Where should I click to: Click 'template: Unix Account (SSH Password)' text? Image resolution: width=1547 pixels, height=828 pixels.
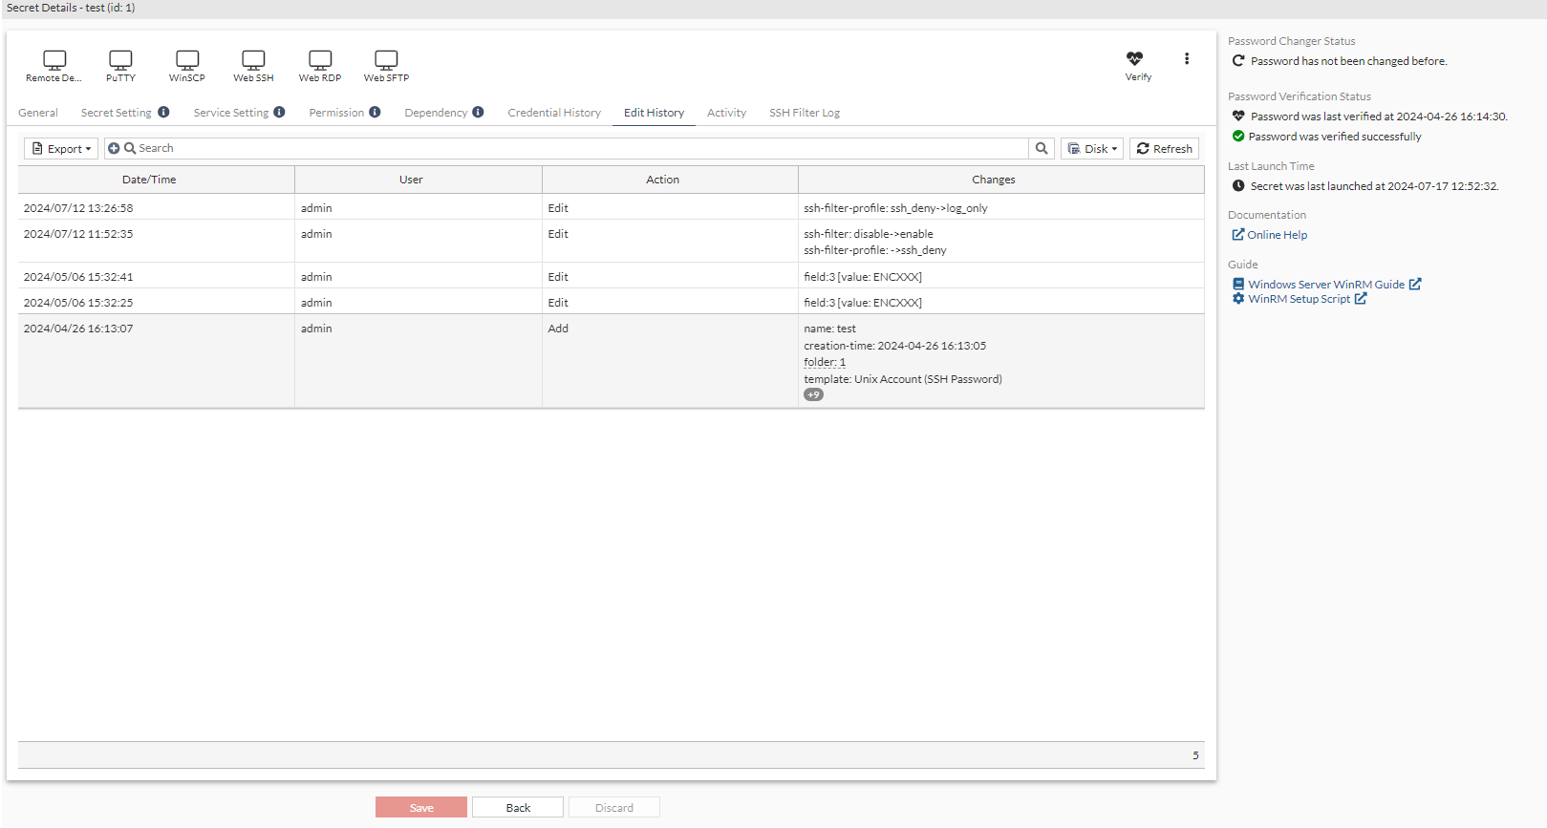(x=903, y=379)
